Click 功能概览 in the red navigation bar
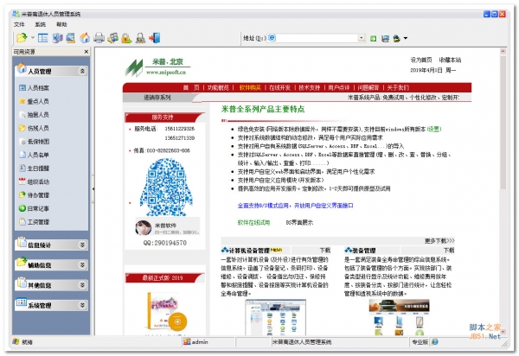 218,87
